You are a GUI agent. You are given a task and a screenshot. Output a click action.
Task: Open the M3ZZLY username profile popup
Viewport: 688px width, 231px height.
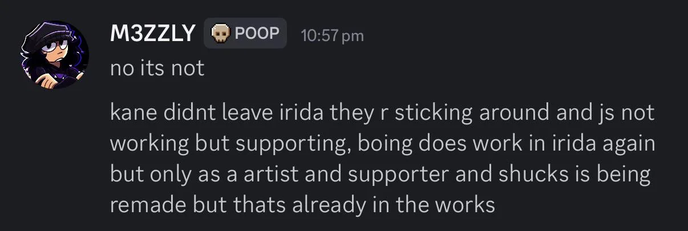[153, 34]
